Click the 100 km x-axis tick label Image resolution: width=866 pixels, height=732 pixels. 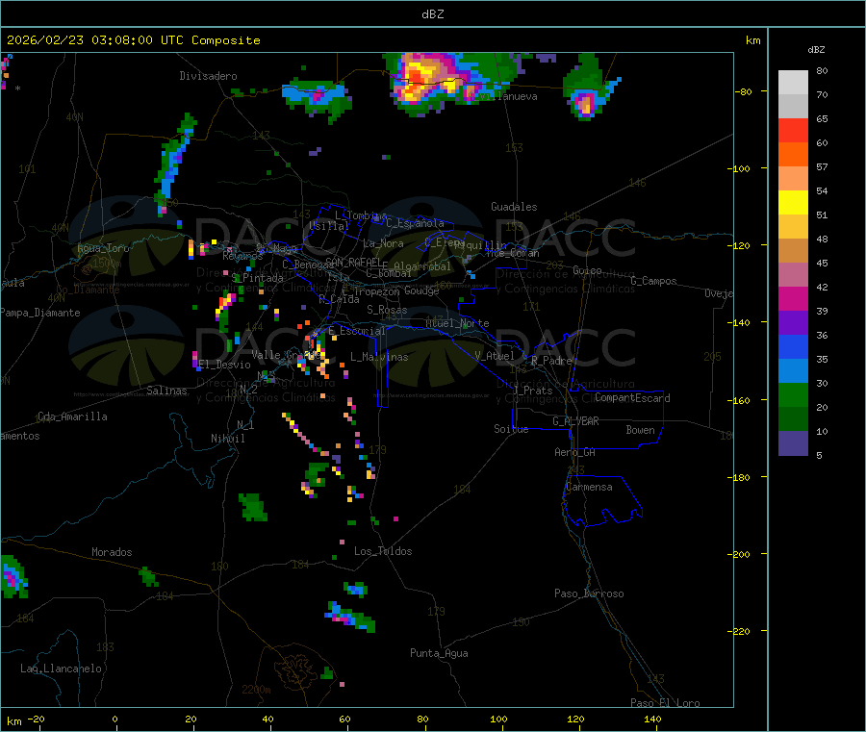pos(498,719)
